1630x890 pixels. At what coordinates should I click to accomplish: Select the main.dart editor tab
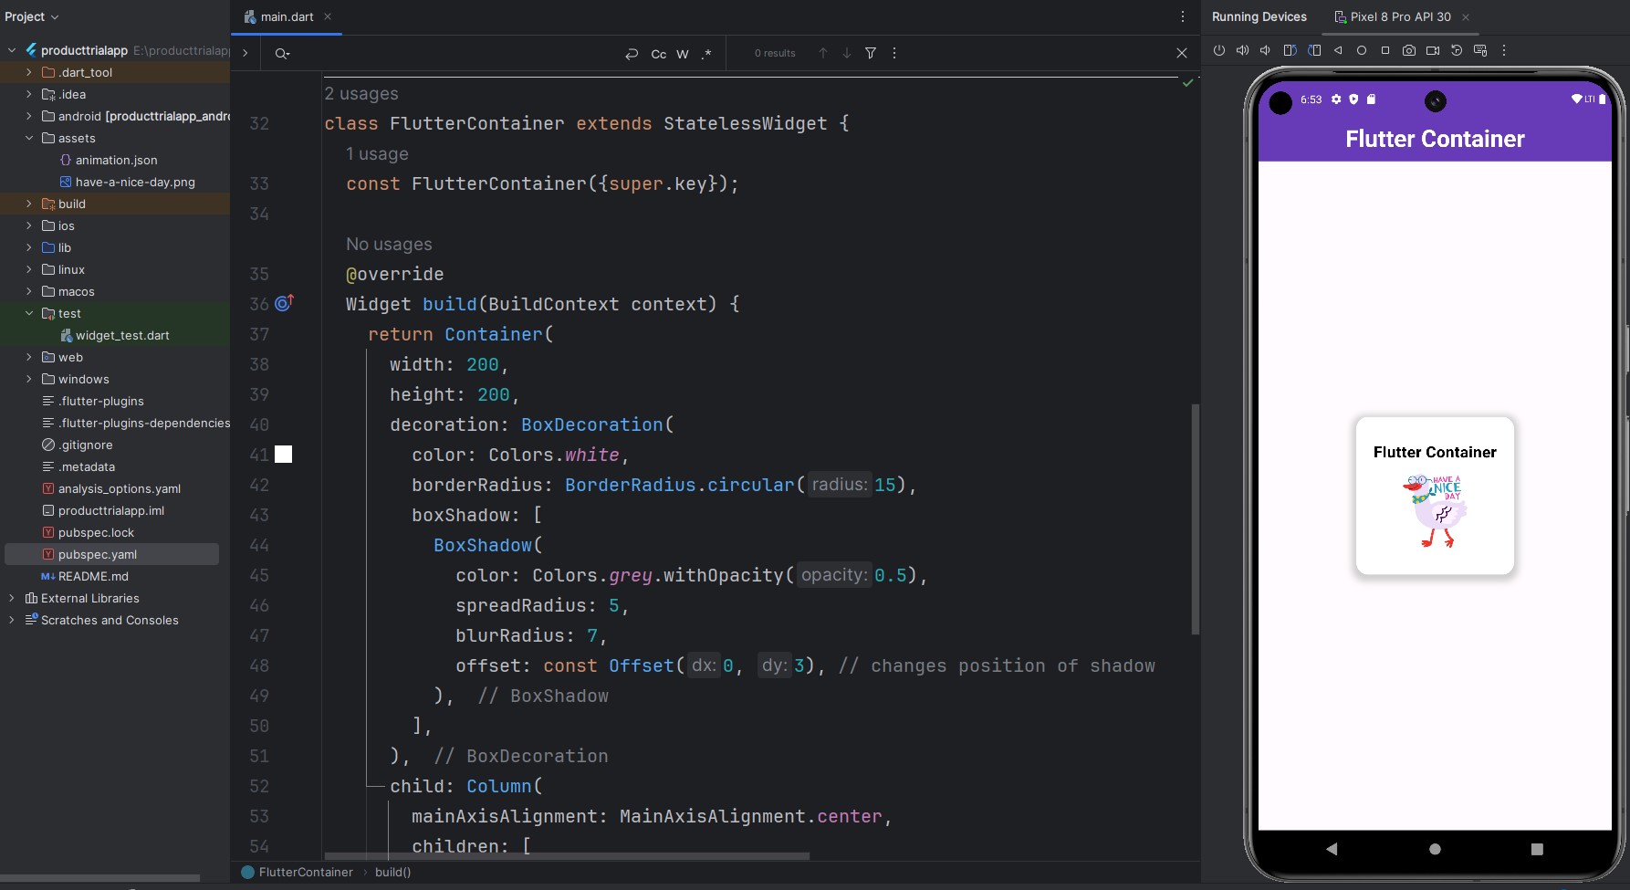(x=286, y=16)
